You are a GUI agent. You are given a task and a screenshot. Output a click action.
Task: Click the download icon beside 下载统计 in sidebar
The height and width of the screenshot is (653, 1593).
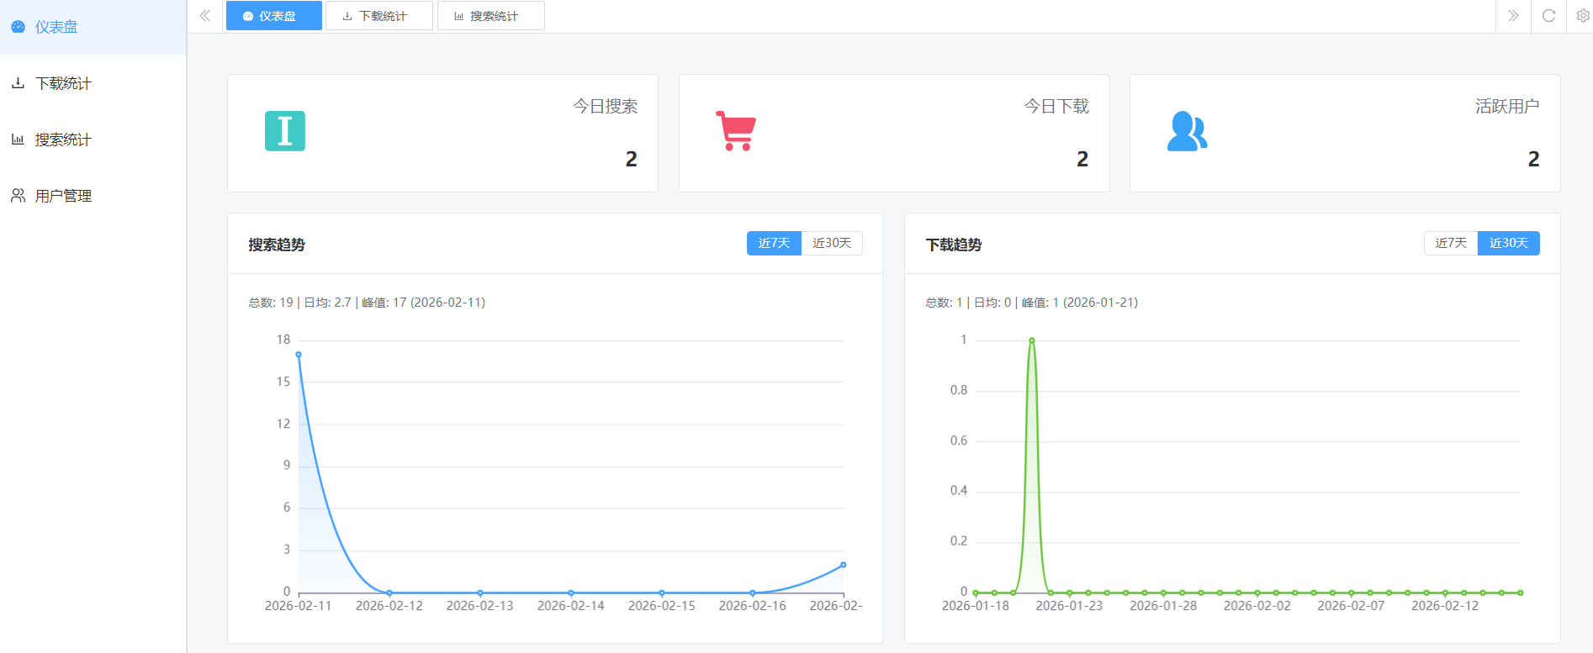[x=18, y=83]
